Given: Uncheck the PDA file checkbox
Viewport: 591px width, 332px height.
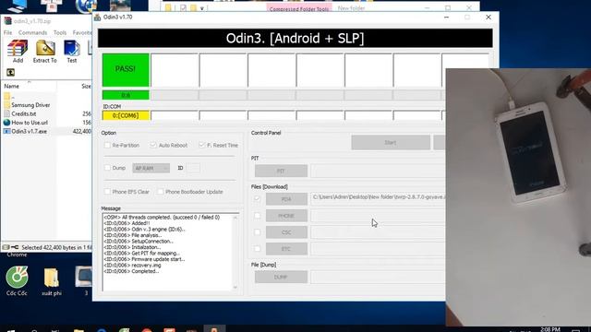Looking at the screenshot, I should [x=257, y=199].
